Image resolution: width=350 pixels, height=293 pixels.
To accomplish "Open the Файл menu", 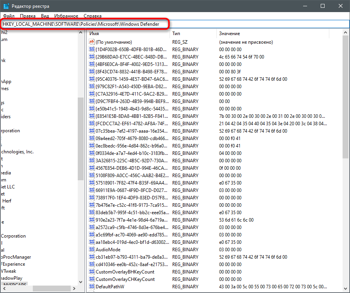I will click(x=9, y=16).
